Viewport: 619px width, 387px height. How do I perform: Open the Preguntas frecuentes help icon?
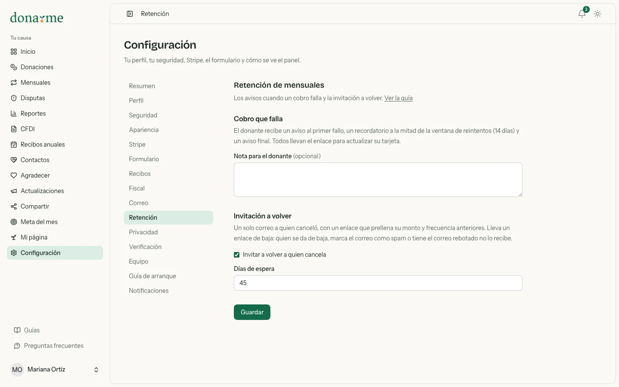click(x=17, y=346)
